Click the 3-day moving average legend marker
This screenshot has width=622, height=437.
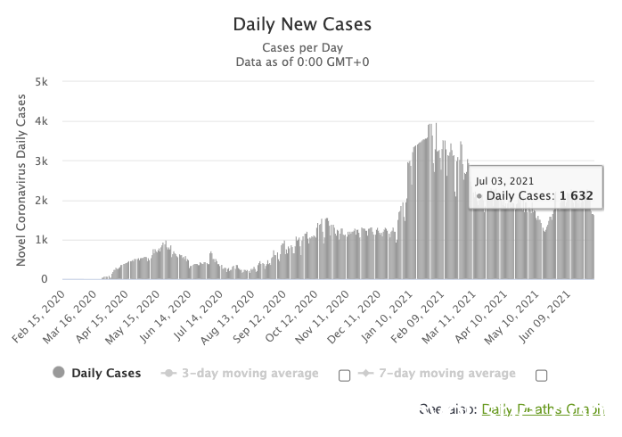click(x=168, y=373)
